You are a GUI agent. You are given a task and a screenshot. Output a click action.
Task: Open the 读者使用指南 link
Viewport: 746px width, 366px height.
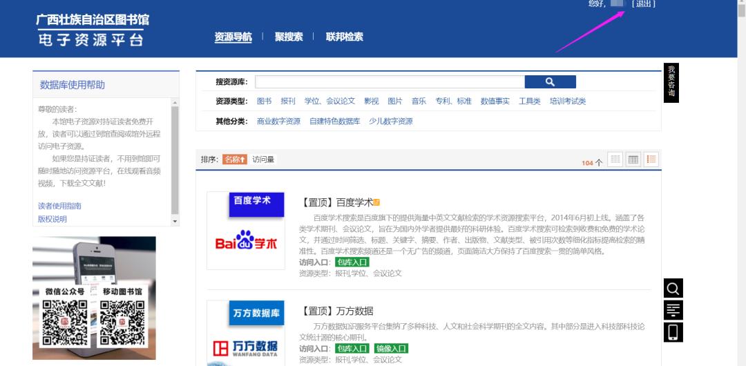(x=59, y=206)
